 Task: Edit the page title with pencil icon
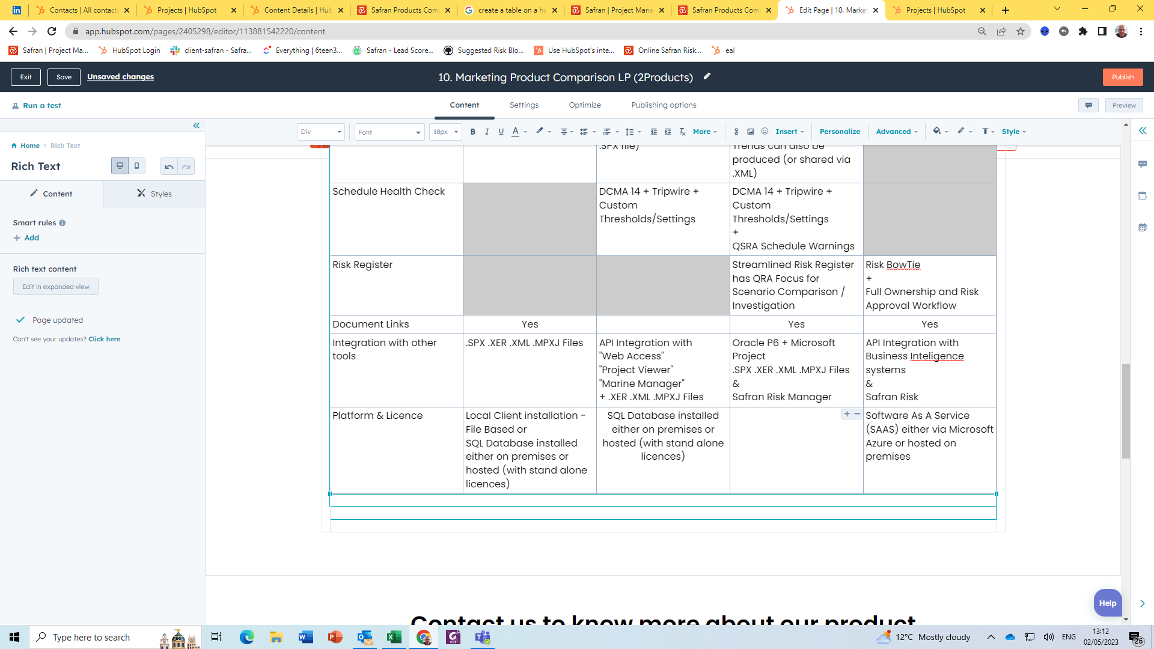[x=707, y=76]
